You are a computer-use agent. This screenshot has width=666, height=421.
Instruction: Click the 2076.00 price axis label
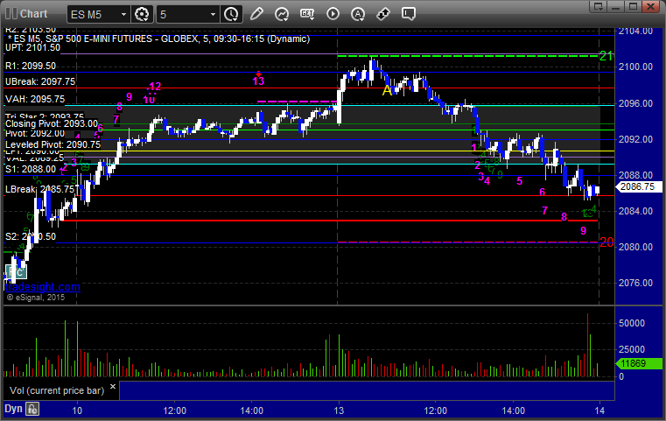point(636,283)
